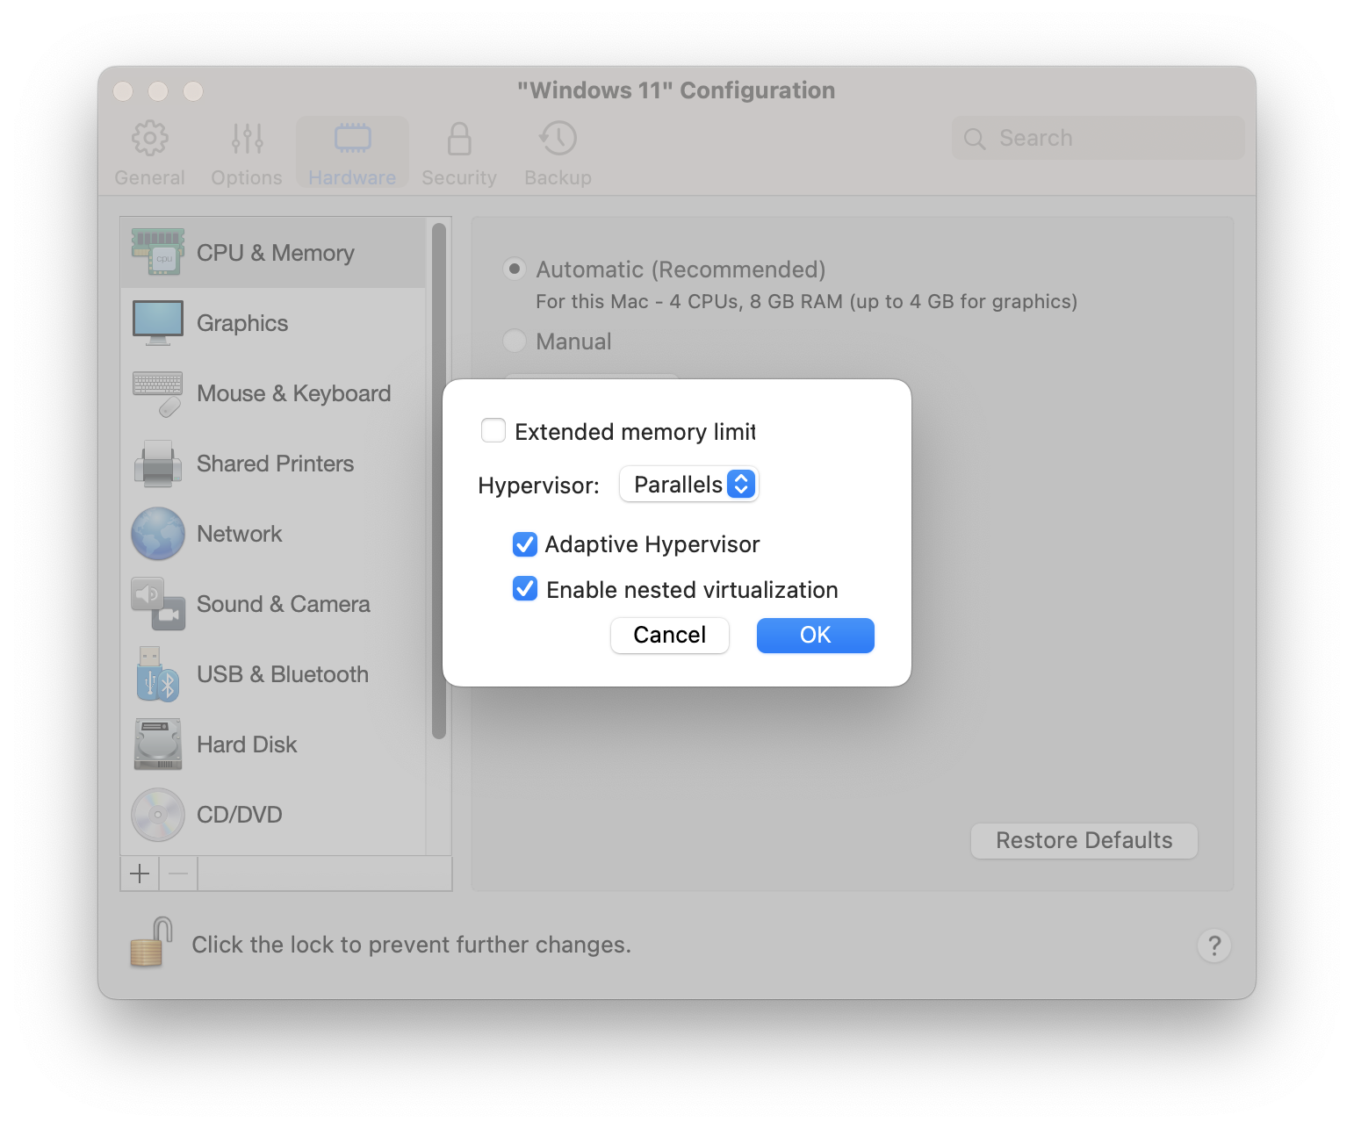Switch to the Security tab
The height and width of the screenshot is (1129, 1354).
point(459,153)
